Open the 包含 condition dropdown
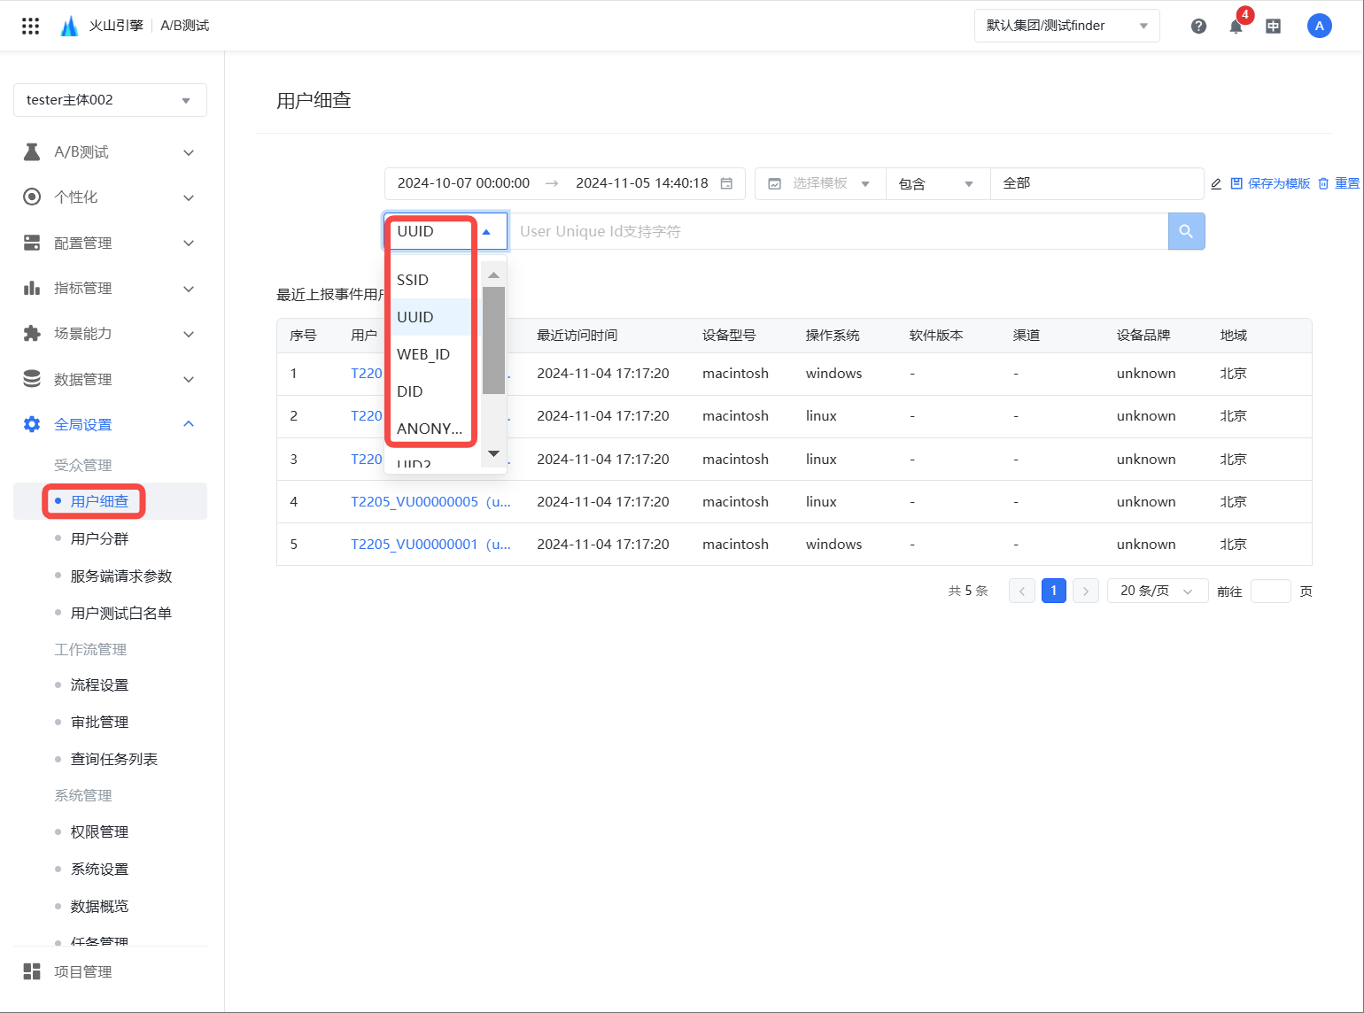 938,183
